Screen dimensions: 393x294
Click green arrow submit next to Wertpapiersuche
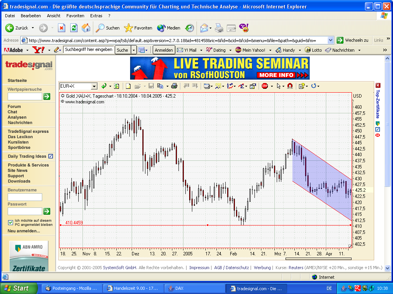click(x=47, y=96)
